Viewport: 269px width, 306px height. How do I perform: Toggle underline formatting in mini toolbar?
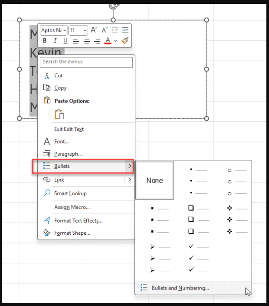tap(65, 40)
